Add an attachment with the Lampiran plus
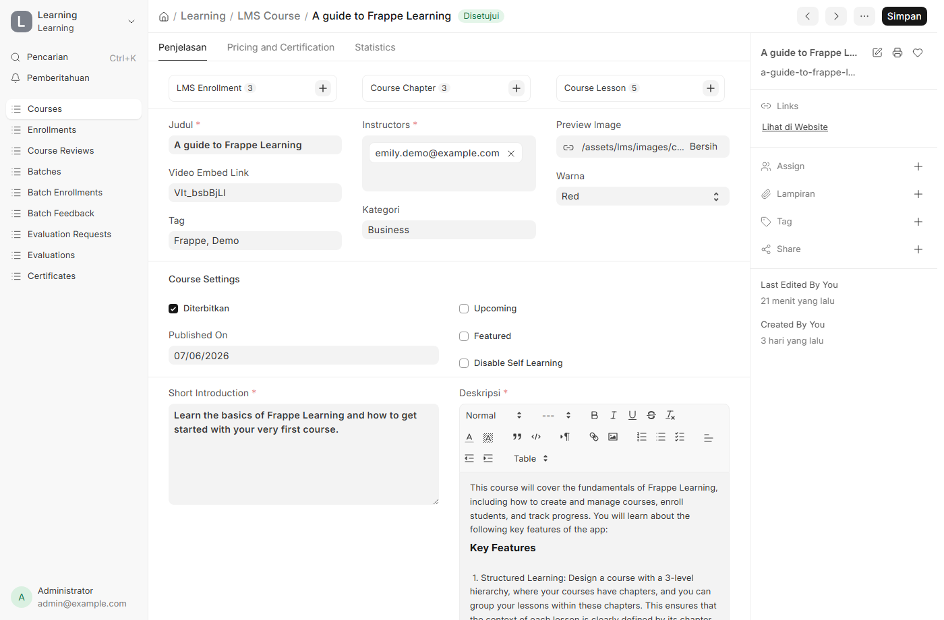This screenshot has height=620, width=944. click(x=918, y=194)
